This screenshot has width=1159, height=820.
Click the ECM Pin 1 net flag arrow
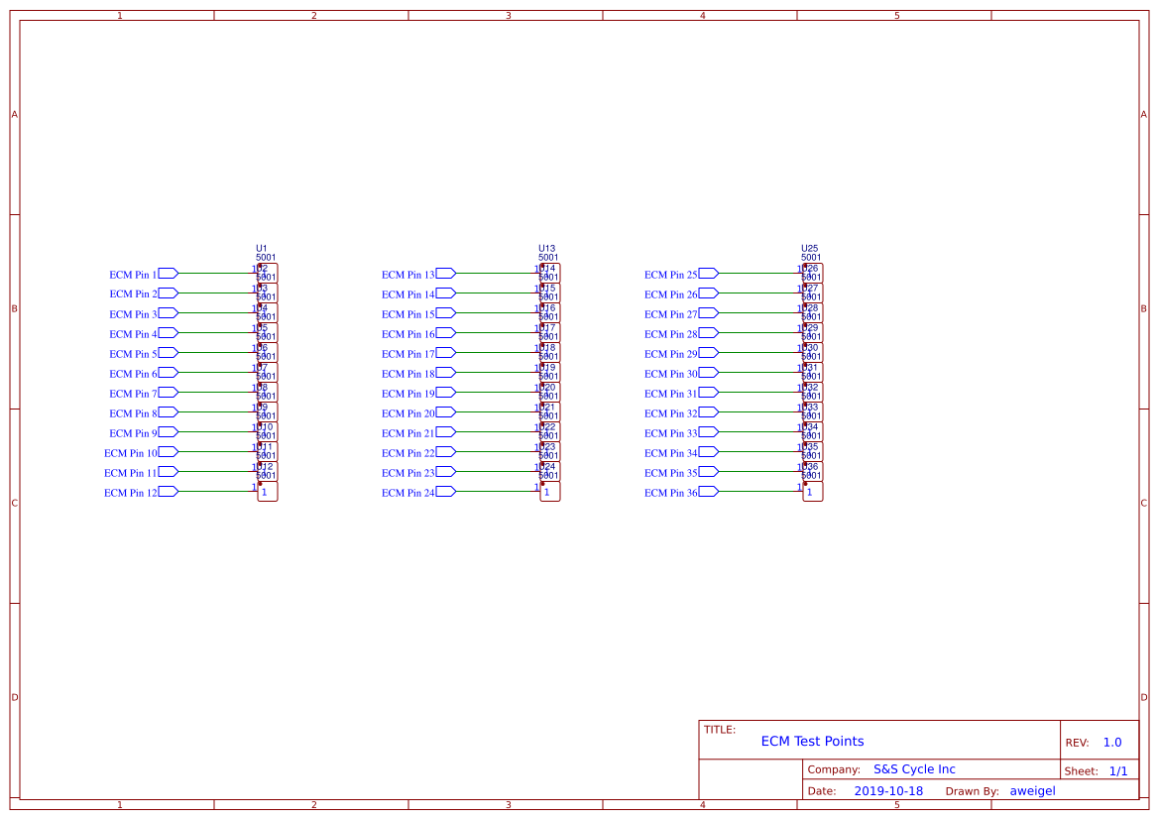(167, 273)
